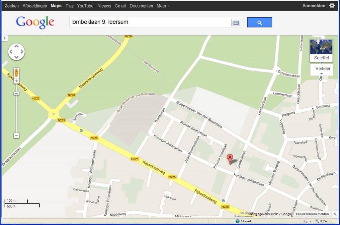
Task: Click the Broekhuizerlaan street label
Action: coord(11,157)
